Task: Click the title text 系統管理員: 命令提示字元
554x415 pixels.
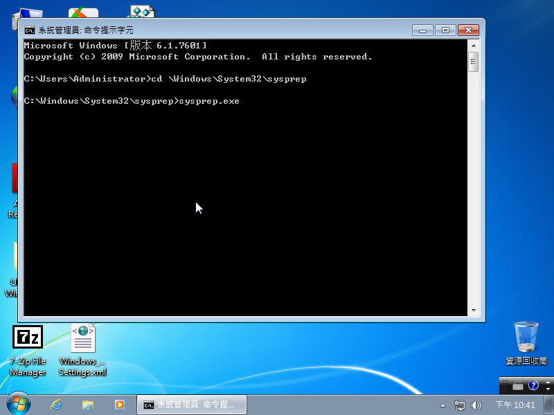Action: click(86, 30)
